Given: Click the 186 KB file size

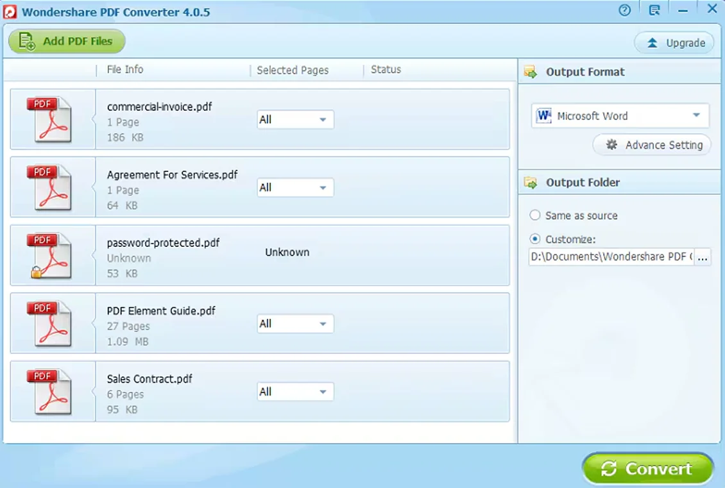Looking at the screenshot, I should pos(125,137).
